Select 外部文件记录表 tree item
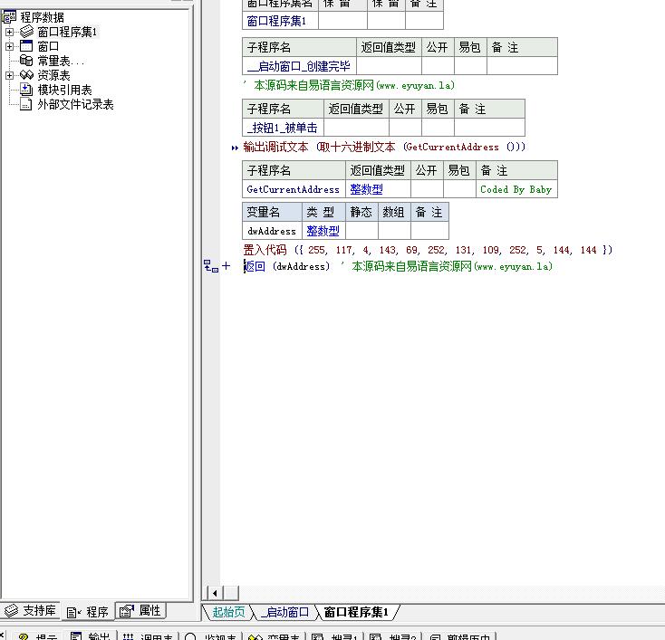 point(75,104)
